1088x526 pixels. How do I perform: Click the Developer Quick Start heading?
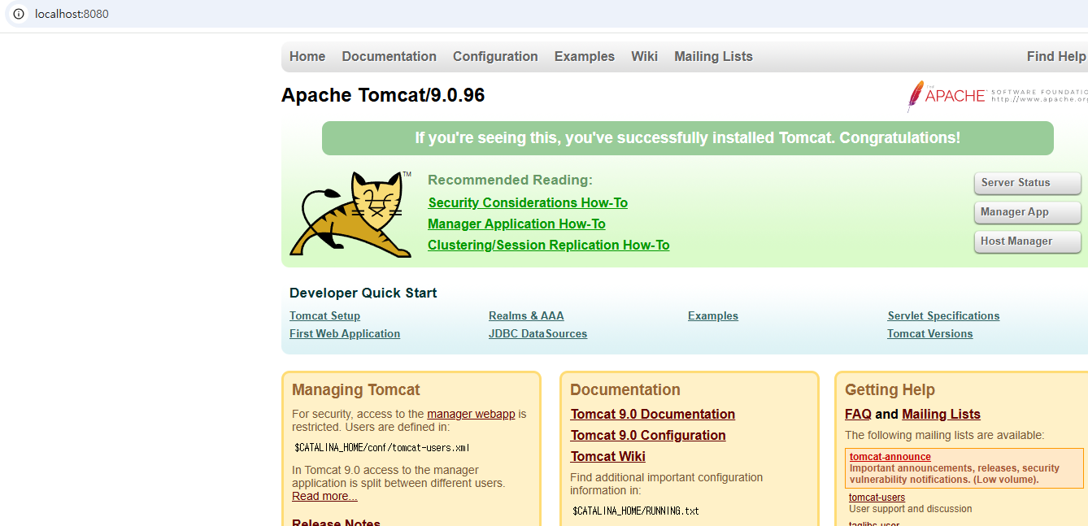[x=363, y=293]
